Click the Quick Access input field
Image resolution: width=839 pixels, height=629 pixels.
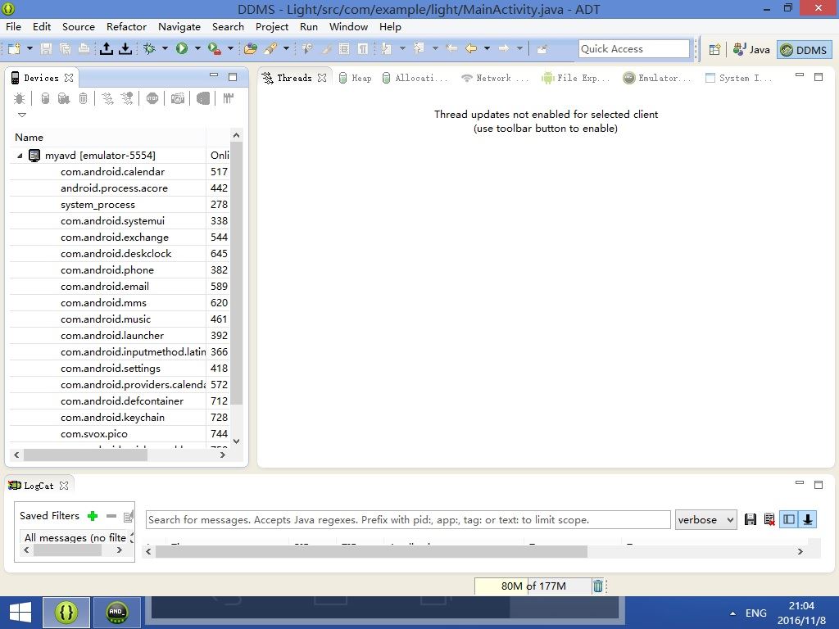click(x=634, y=48)
